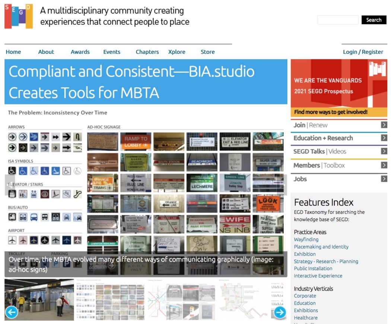The height and width of the screenshot is (324, 391).
Task: Click Find more ways to get involved
Action: (331, 112)
